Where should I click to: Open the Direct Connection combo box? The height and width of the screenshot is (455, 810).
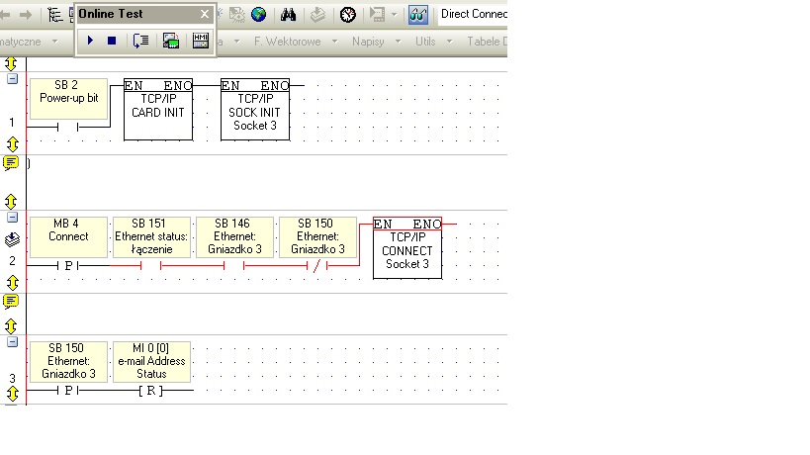[473, 14]
